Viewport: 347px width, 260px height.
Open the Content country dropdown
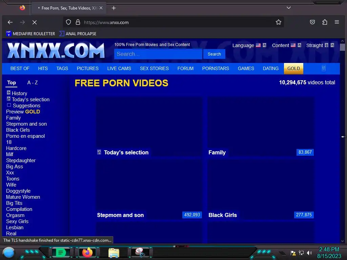click(287, 45)
